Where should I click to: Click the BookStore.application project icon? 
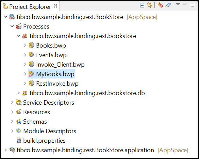(x=12, y=150)
